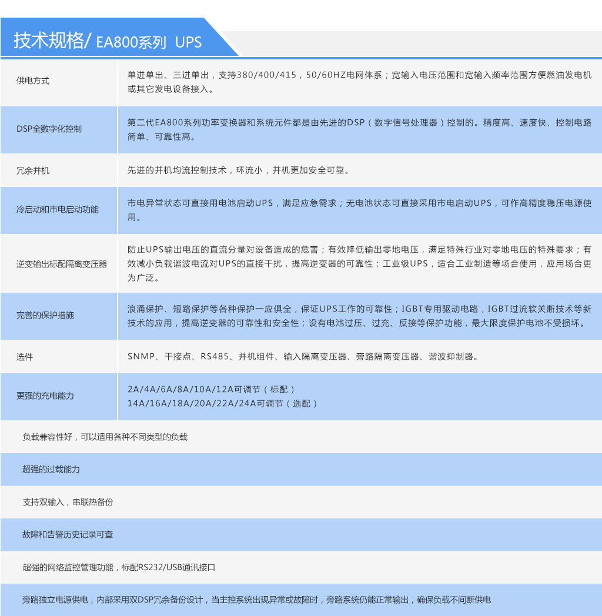This screenshot has width=602, height=616.
Task: Click the 故障和告警历史记录可查 row
Action: click(301, 535)
